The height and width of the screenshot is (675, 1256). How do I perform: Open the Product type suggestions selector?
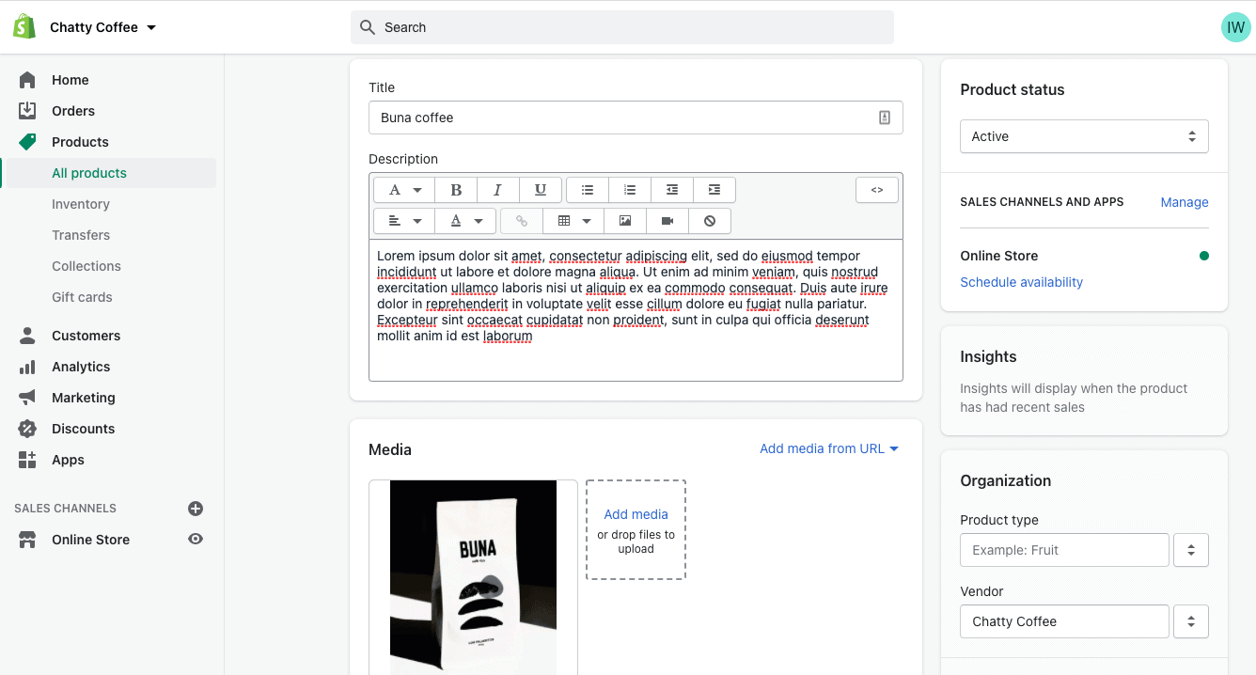tap(1191, 550)
